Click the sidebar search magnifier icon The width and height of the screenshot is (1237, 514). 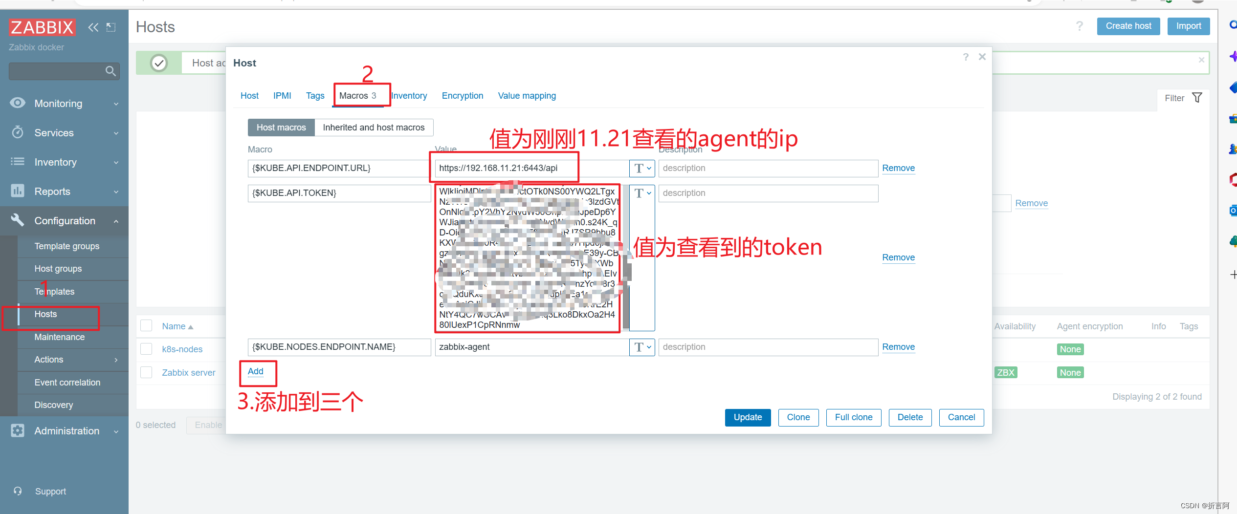[x=110, y=71]
